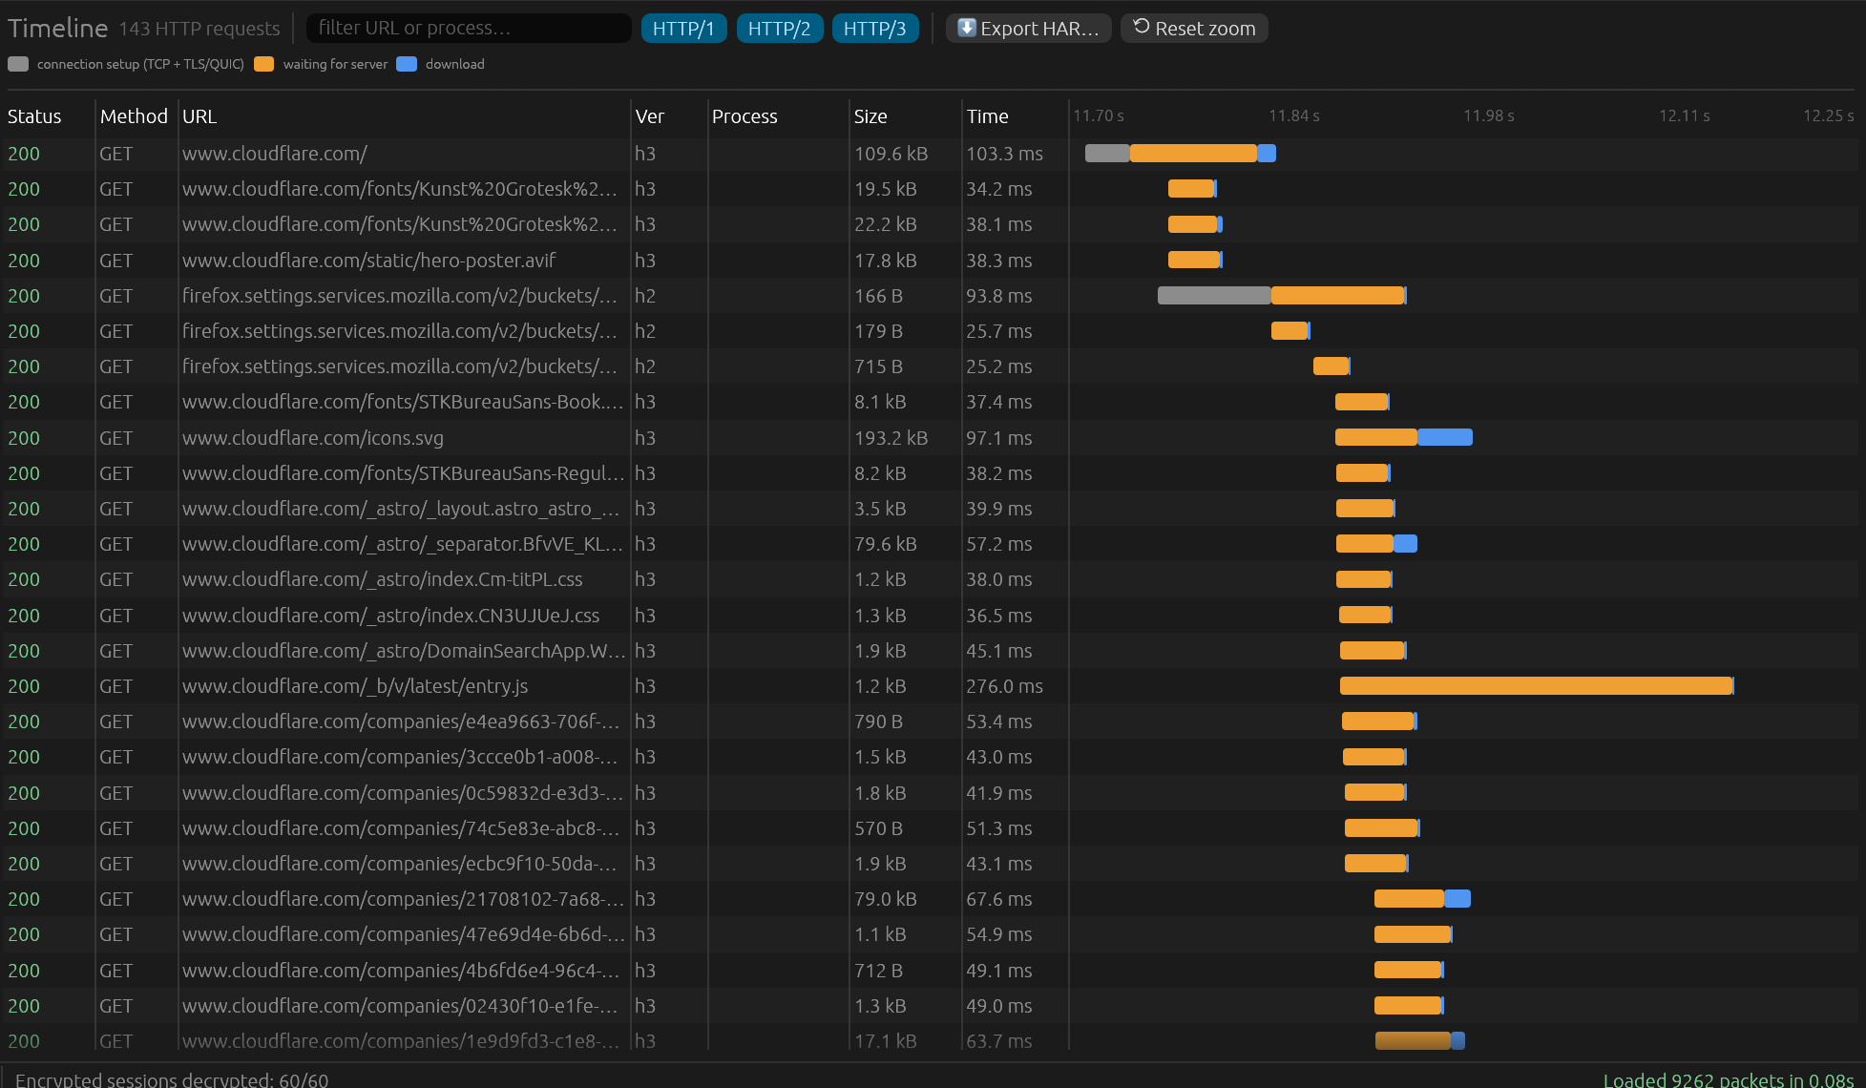
Task: Click the orange waiting for server swatch
Action: tap(264, 64)
